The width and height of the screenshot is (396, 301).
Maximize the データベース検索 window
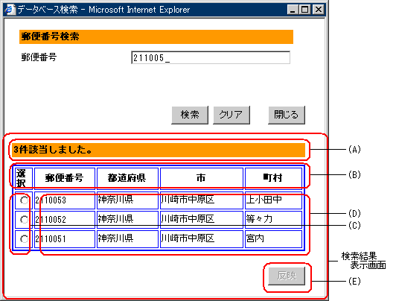tap(305, 10)
